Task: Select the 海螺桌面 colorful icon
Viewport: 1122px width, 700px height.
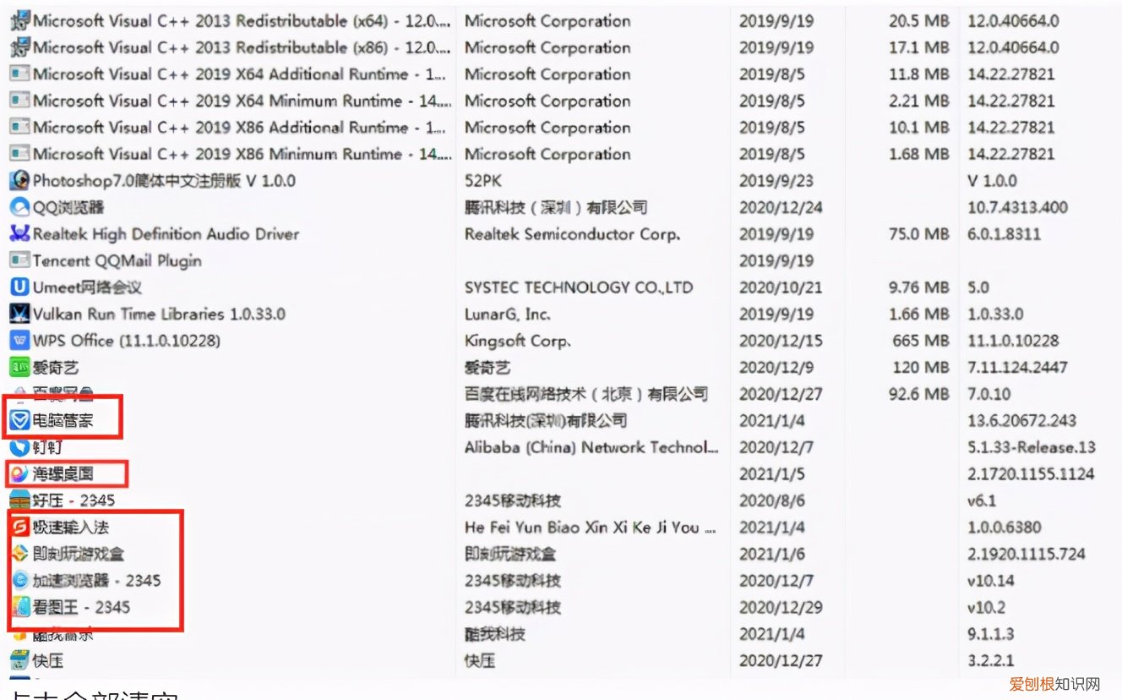Action: click(19, 473)
